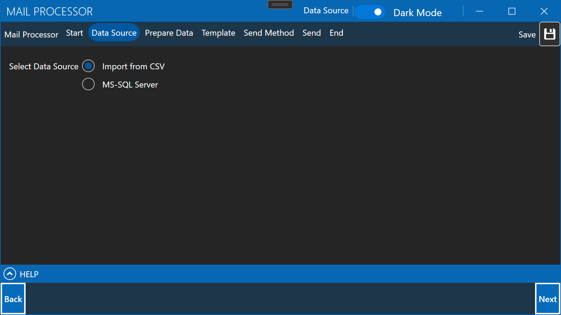
Task: Maximize the Mail Processor window
Action: click(x=512, y=11)
